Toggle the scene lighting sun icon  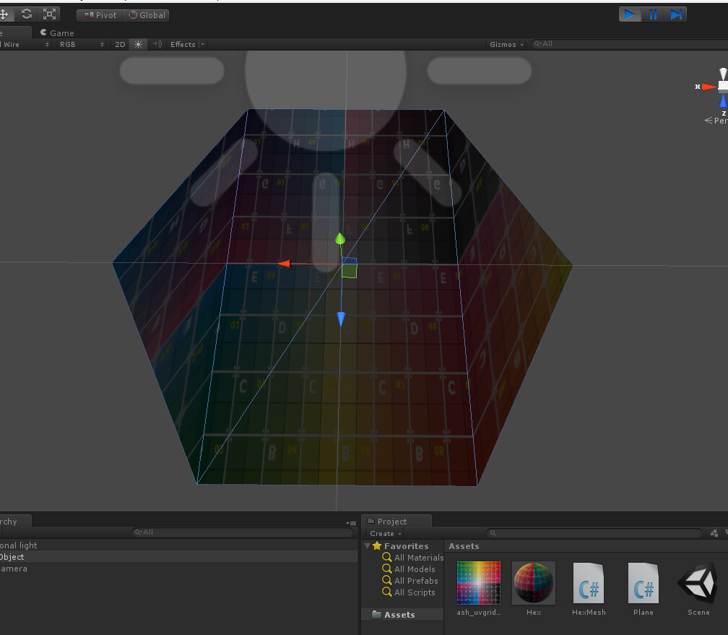tap(137, 44)
